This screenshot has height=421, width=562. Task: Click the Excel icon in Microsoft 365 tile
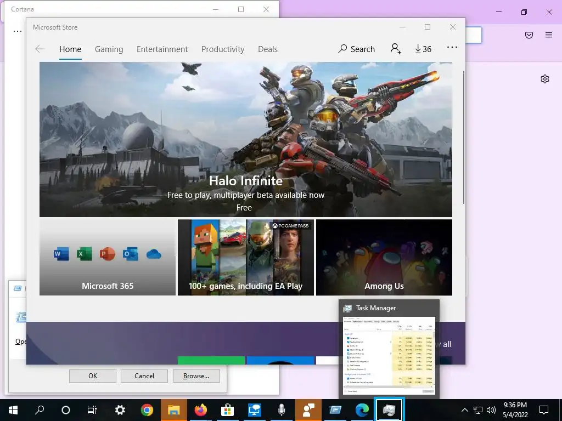click(84, 254)
